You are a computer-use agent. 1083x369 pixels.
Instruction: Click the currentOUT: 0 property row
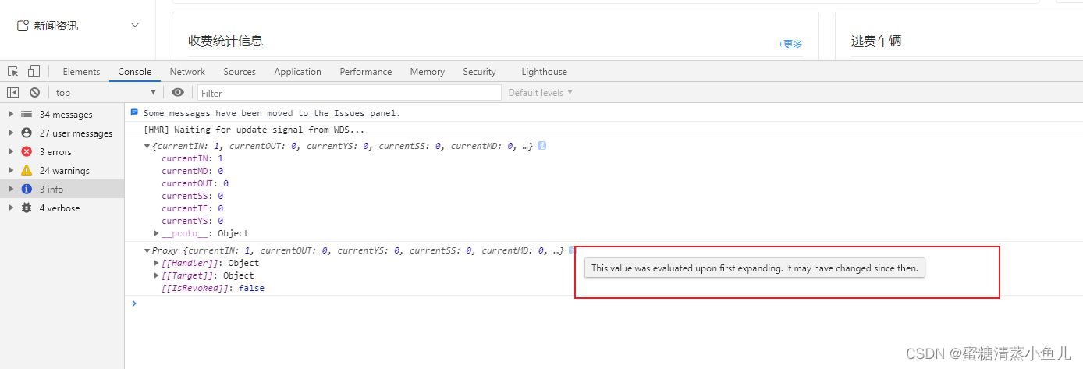tap(195, 183)
